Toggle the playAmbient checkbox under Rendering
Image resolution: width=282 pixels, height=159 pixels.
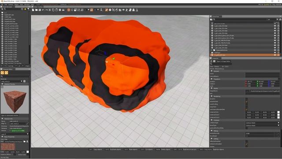pos(247,102)
